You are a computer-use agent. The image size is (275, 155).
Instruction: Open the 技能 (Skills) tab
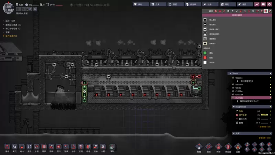210,4
